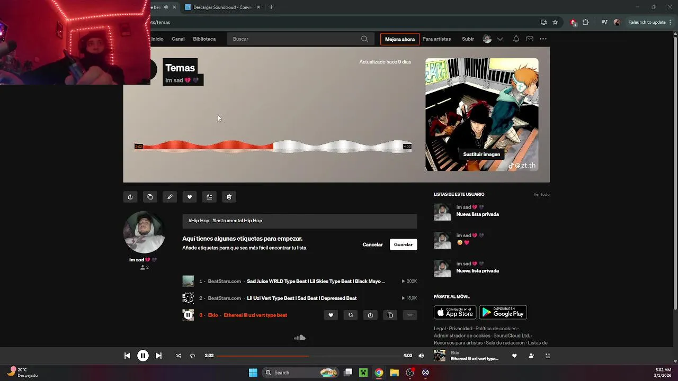The width and height of the screenshot is (678, 381).
Task: Save tags with Guardar
Action: 403,244
